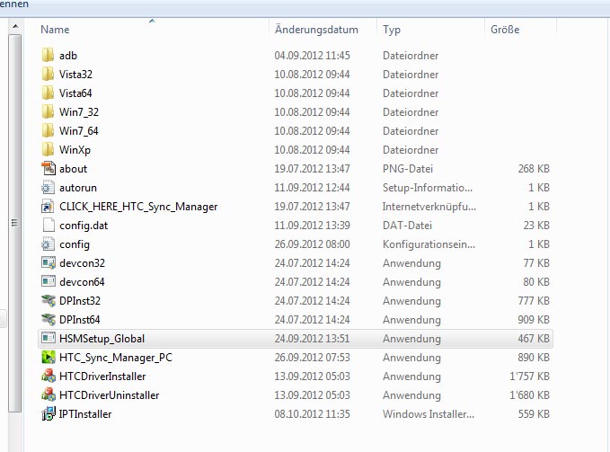The height and width of the screenshot is (452, 610).
Task: Select the devcon32 application icon
Action: click(x=49, y=262)
